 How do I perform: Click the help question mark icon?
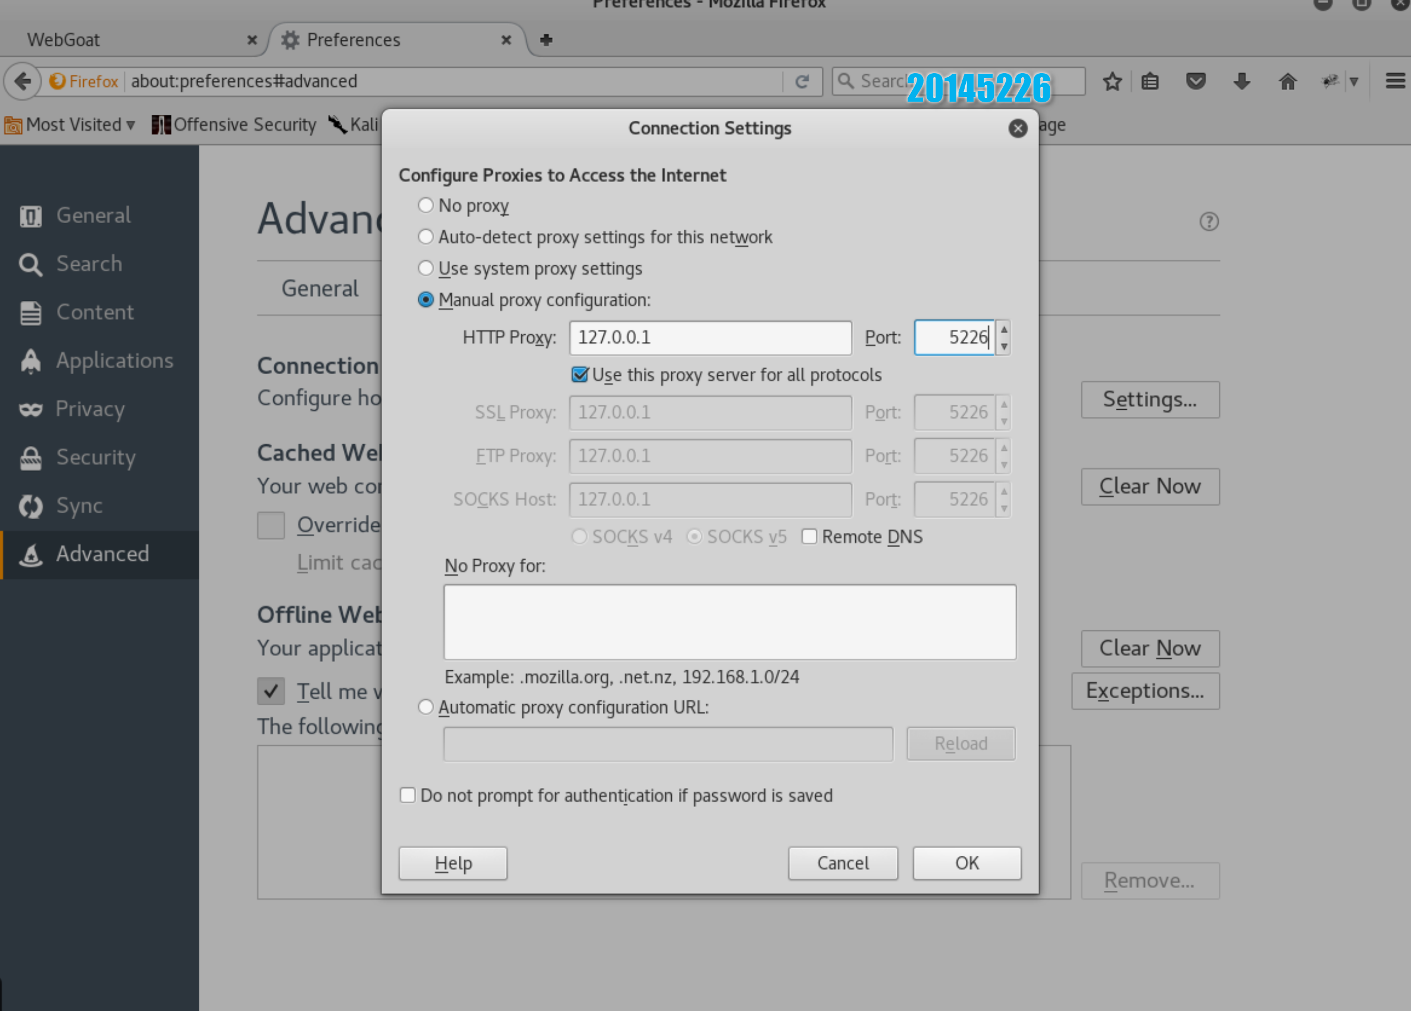tap(1209, 221)
